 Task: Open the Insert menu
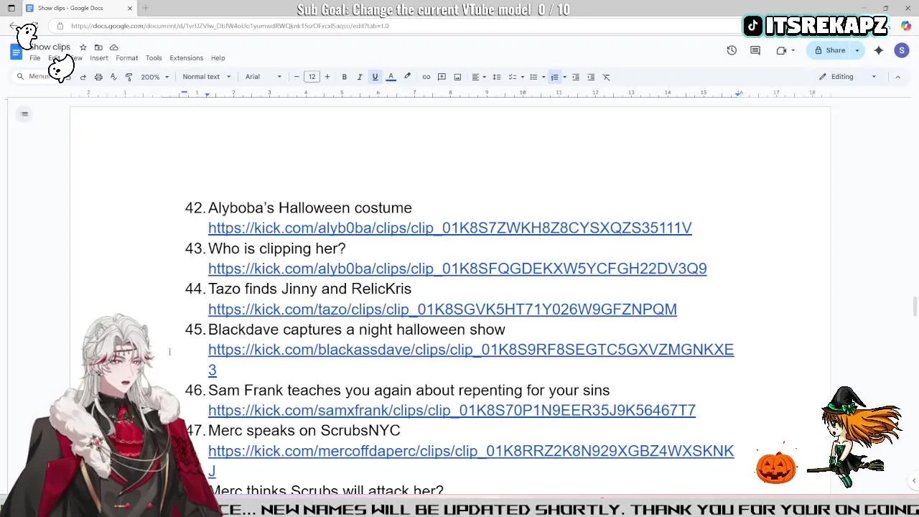[99, 58]
